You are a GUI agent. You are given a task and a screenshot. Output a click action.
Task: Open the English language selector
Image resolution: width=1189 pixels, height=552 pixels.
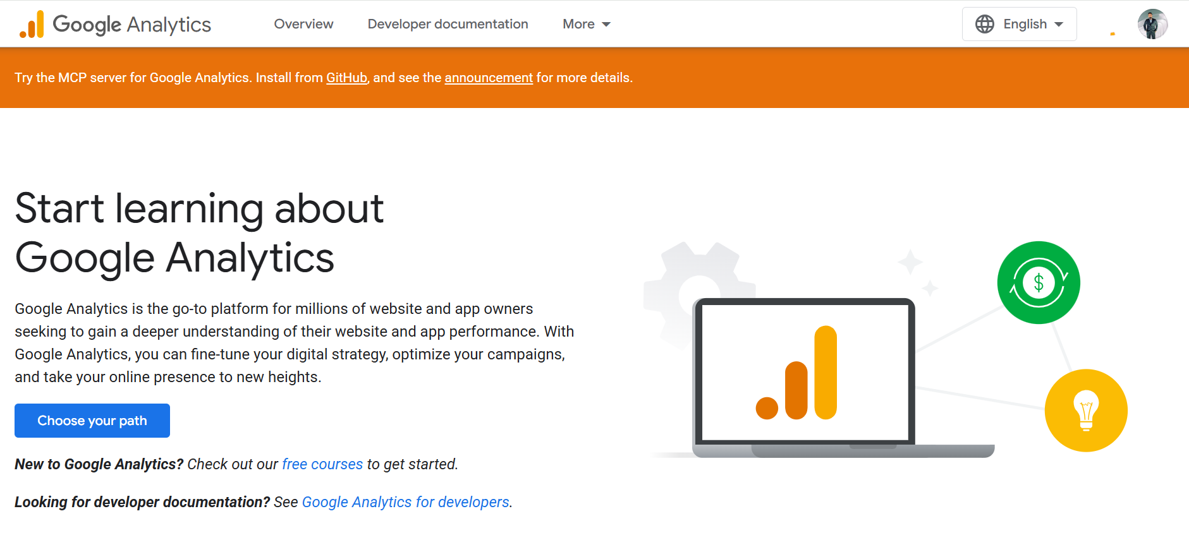[1025, 24]
